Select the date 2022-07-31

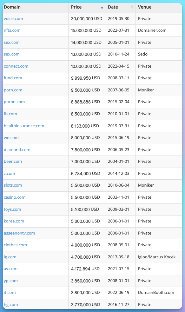119,30
